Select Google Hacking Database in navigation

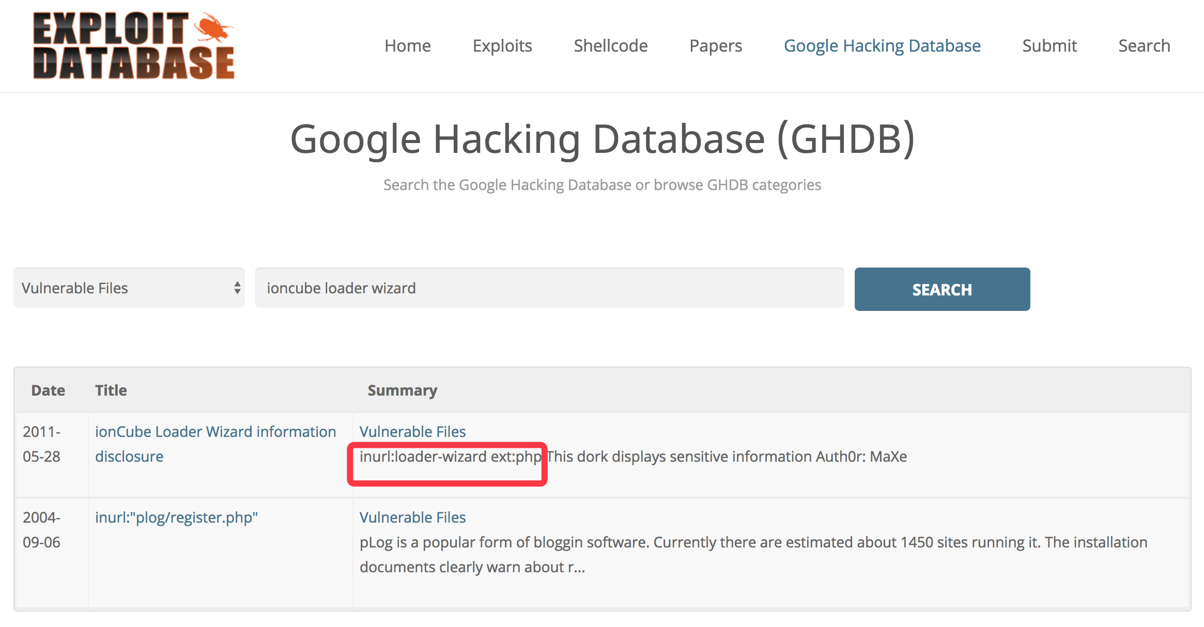coord(882,45)
